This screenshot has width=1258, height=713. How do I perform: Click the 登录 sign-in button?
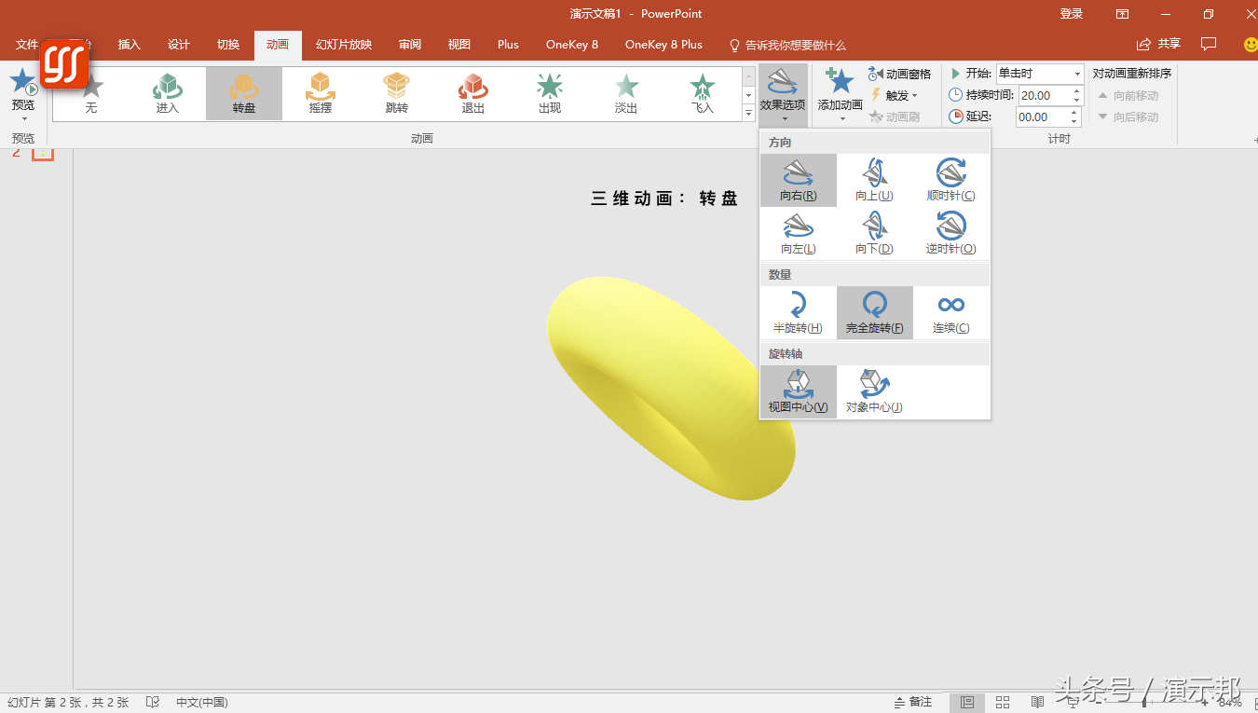(1072, 14)
